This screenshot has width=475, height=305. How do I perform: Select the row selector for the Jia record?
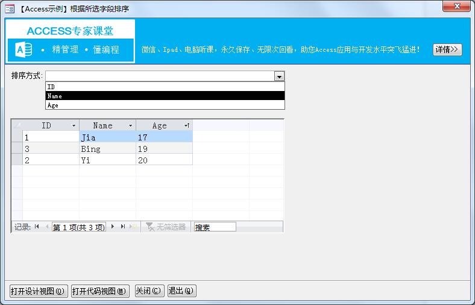[17, 137]
